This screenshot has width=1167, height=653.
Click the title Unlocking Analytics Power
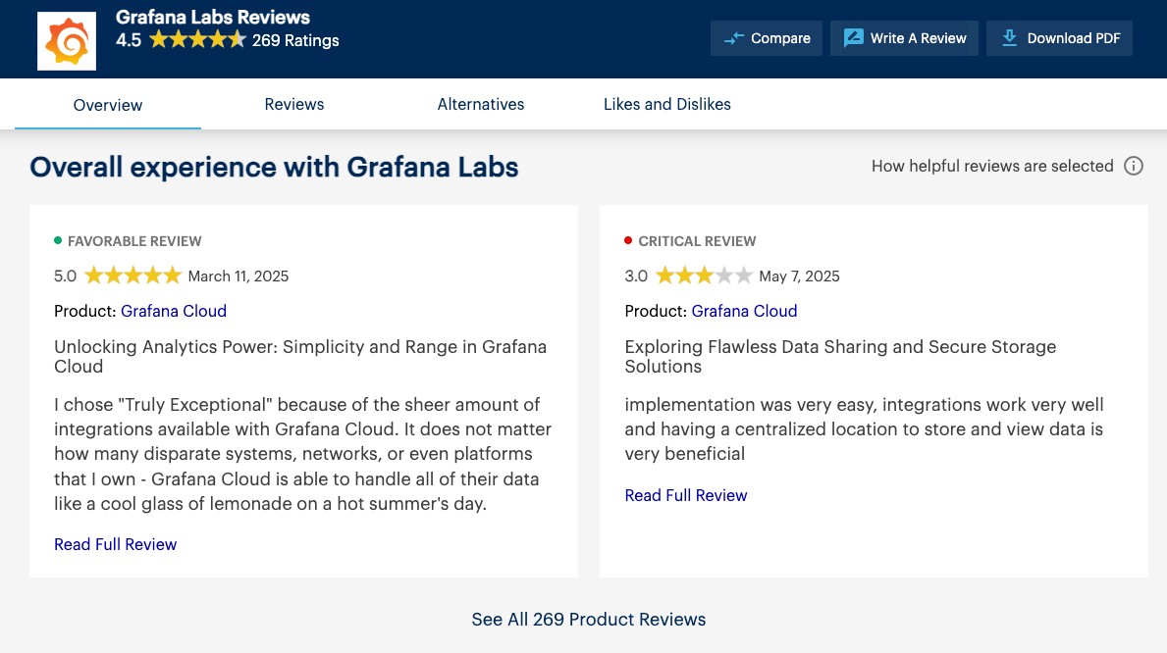click(300, 356)
